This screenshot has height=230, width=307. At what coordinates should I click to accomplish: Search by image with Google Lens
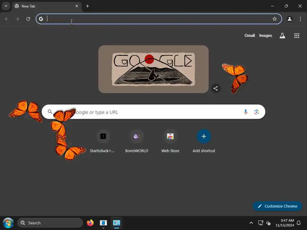257,112
